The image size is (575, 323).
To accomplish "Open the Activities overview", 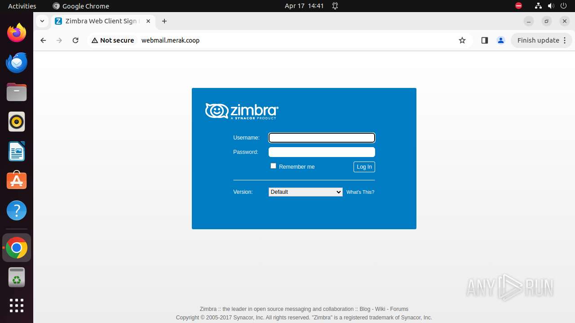I will tap(22, 6).
